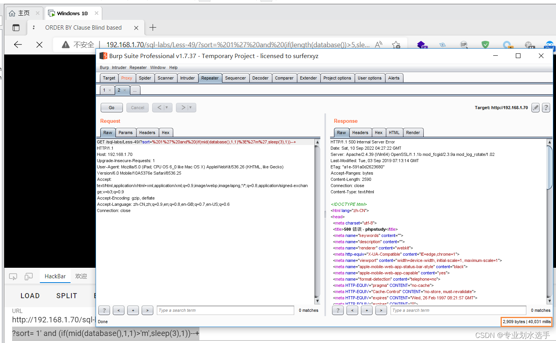556x343 pixels.
Task: Send the request with the Go button
Action: click(x=112, y=108)
